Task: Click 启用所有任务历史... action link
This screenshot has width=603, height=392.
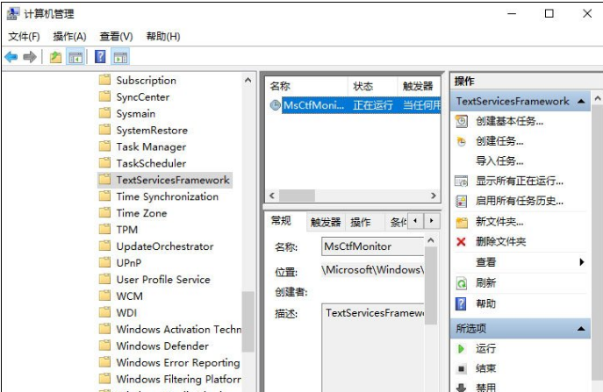Action: click(x=520, y=201)
